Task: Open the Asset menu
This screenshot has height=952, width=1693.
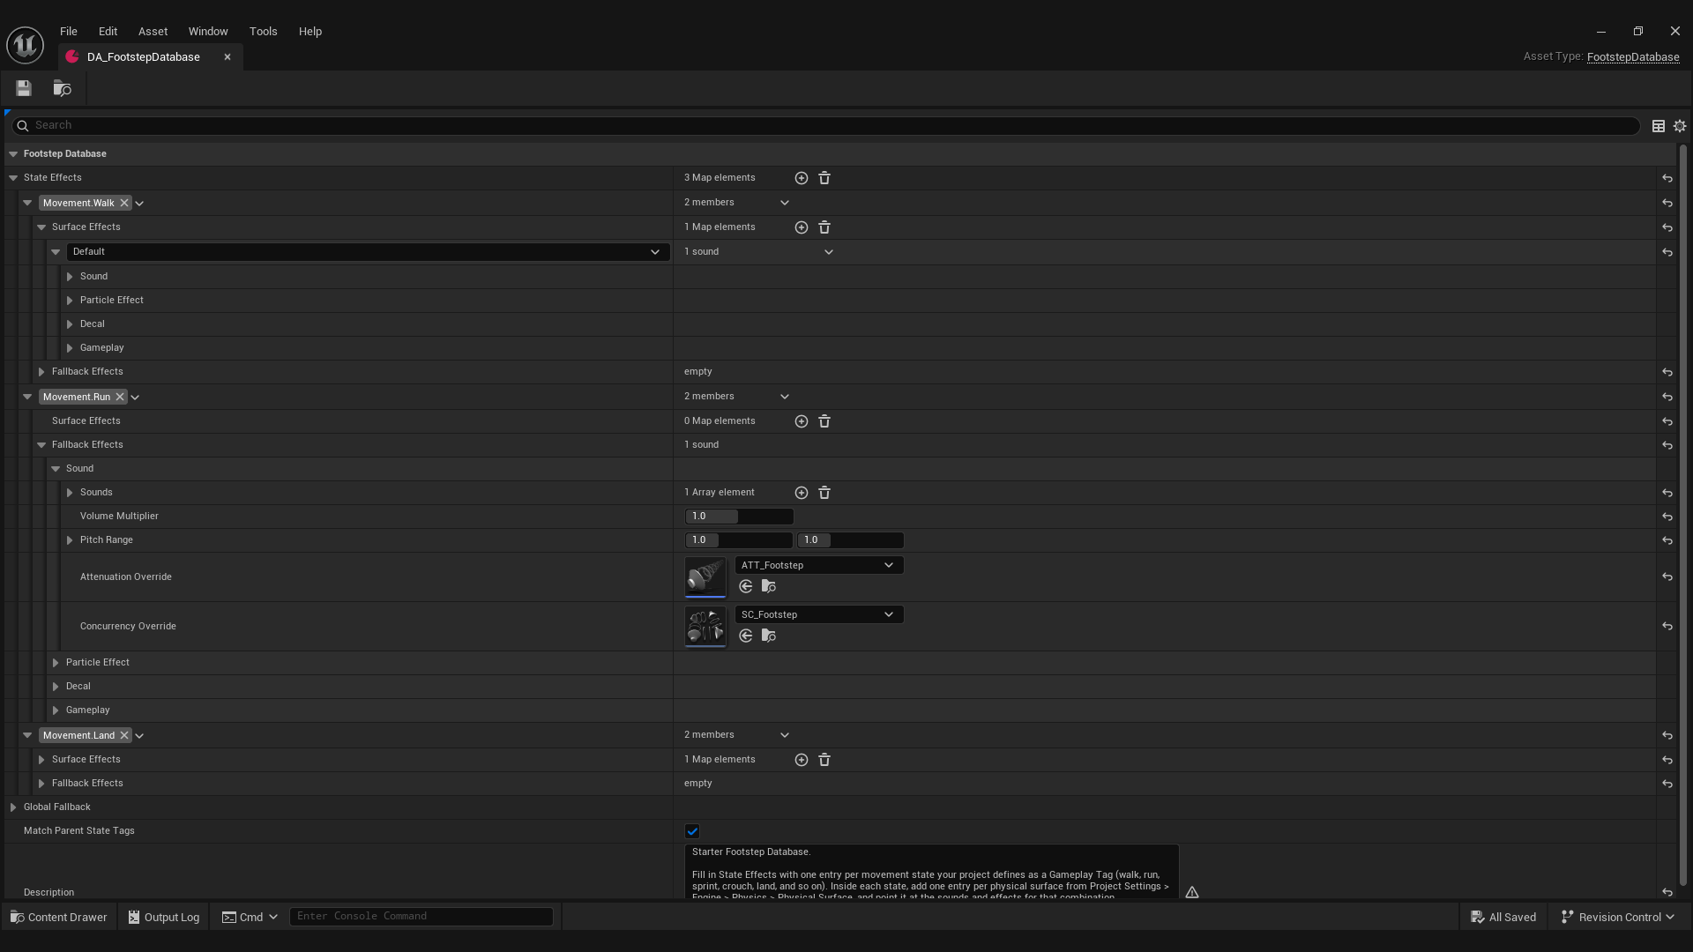Action: 153,31
